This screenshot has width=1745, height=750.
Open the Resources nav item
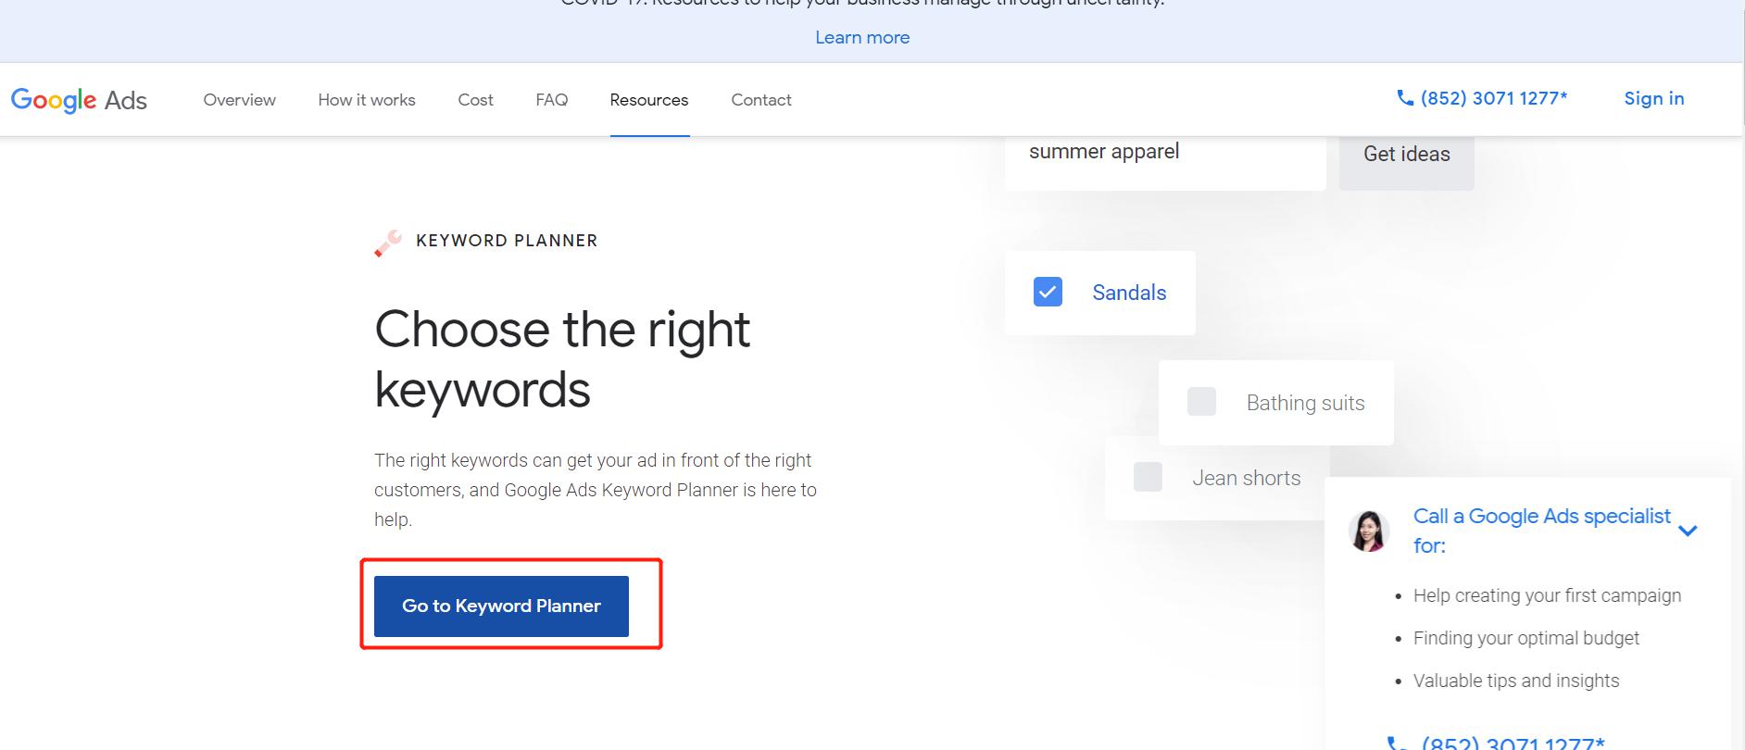[x=649, y=100]
